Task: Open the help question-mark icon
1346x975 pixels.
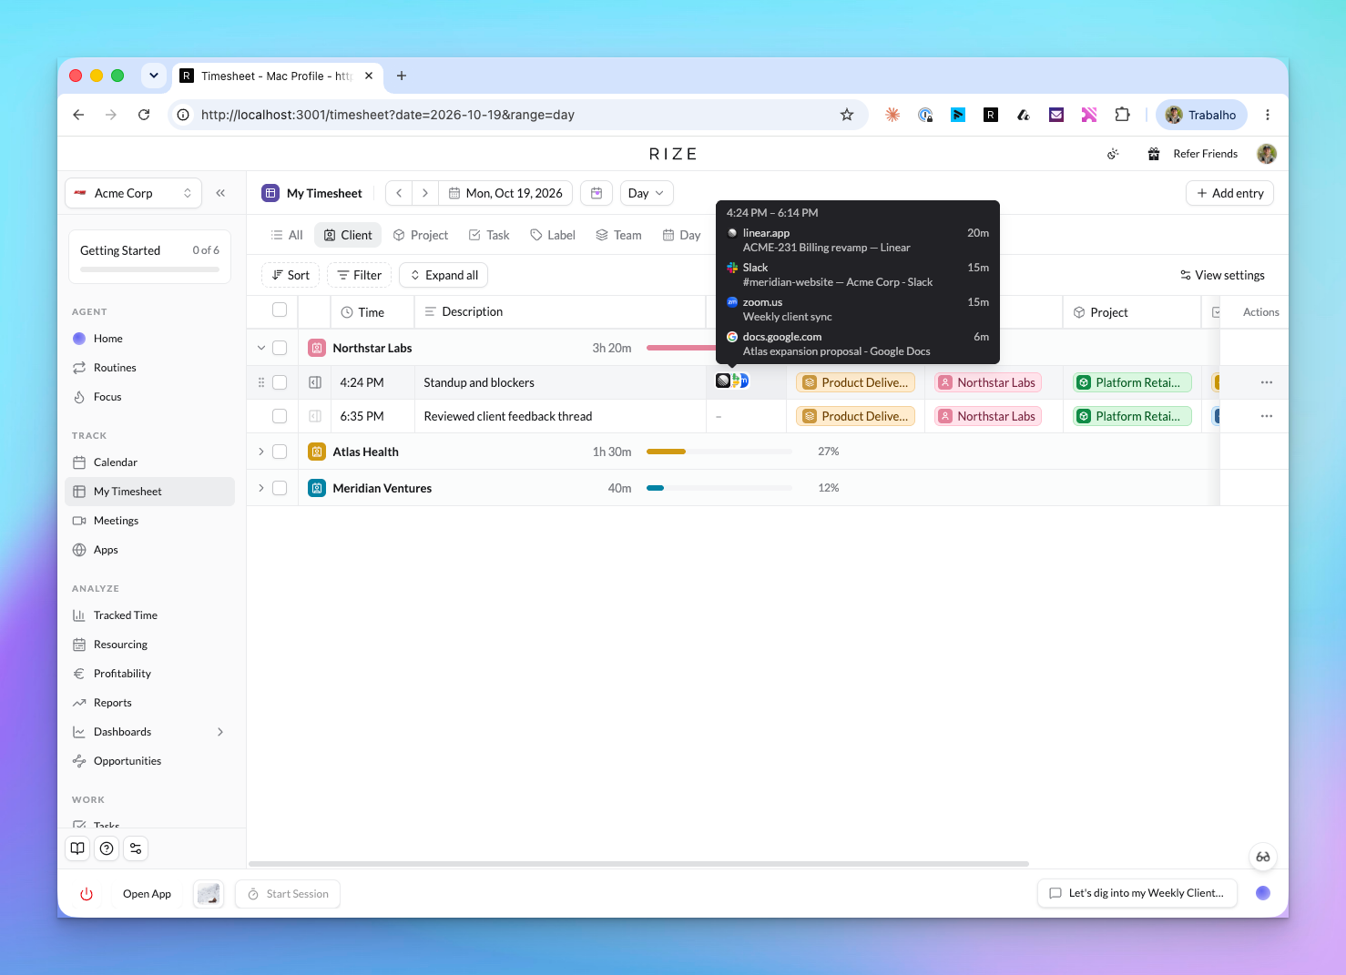Action: point(107,848)
